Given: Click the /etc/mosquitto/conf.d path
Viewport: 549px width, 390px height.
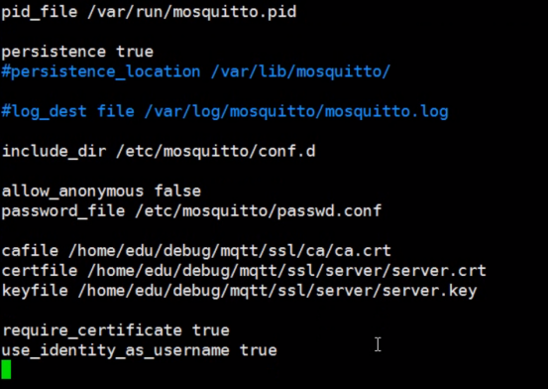Looking at the screenshot, I should (216, 152).
